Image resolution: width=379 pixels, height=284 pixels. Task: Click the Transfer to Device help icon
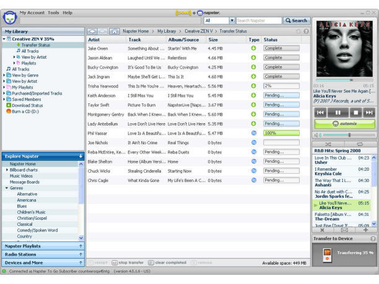pos(373,238)
